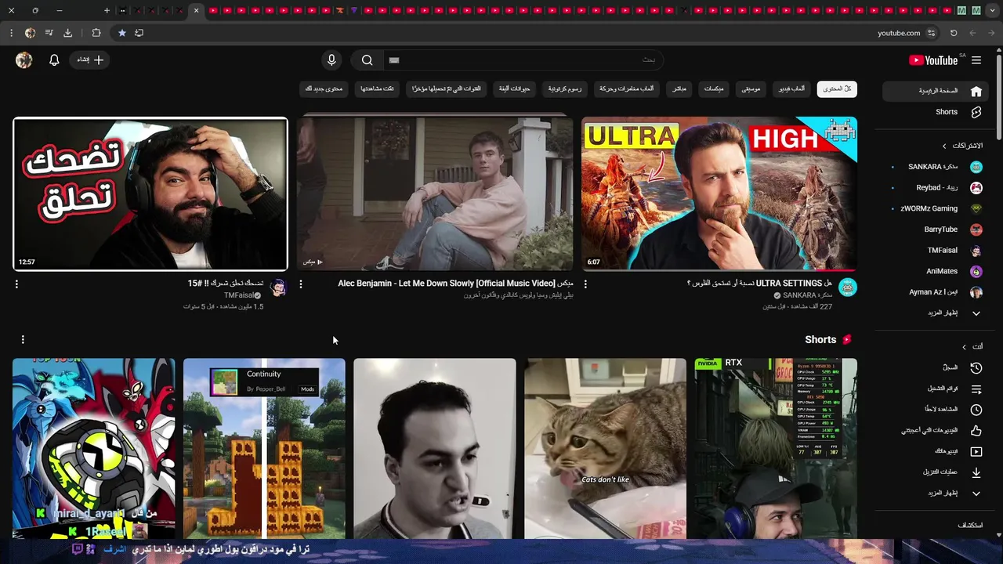Open the TMFaisal laugh challenge thumbnail
The width and height of the screenshot is (1003, 564).
click(x=150, y=193)
